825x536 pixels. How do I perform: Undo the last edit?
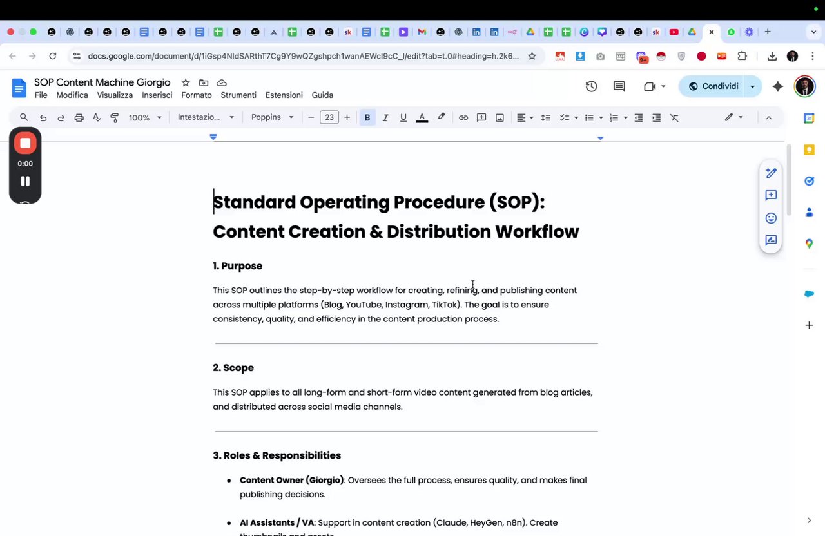(43, 117)
